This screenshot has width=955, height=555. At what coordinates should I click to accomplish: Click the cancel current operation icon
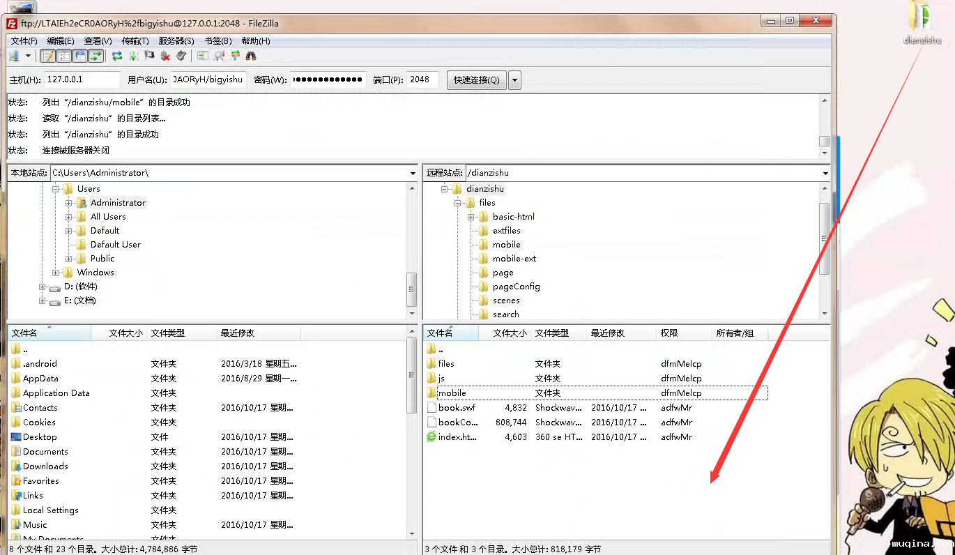[149, 56]
